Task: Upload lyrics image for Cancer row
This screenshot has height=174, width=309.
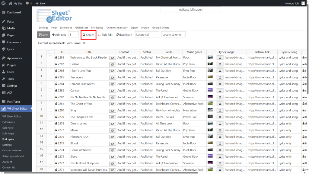Action: pyautogui.click(x=220, y=91)
